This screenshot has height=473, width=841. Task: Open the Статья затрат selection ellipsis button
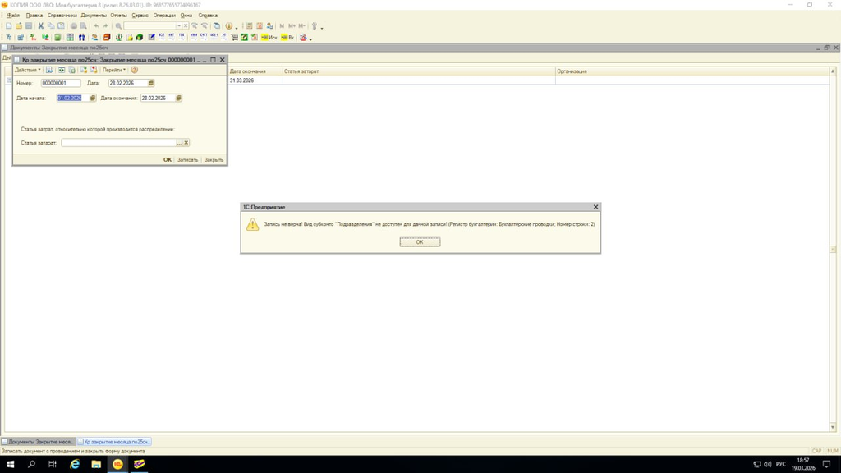(180, 143)
